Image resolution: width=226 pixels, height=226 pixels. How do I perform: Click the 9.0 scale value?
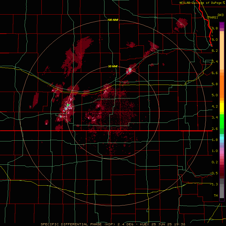pyautogui.click(x=215, y=39)
